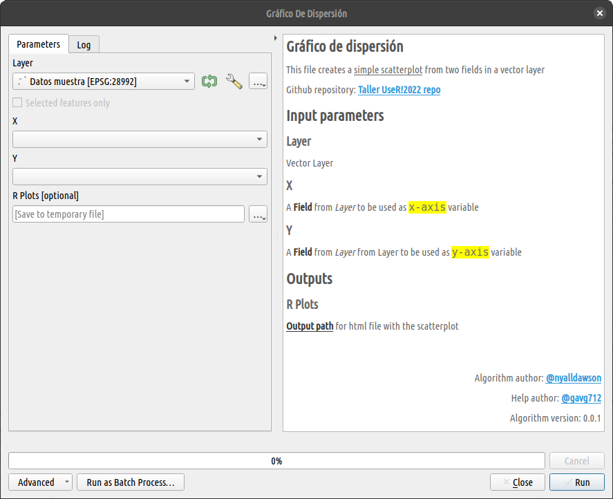Switch to the Log tab
Screen dimensions: 613x499
coord(84,45)
